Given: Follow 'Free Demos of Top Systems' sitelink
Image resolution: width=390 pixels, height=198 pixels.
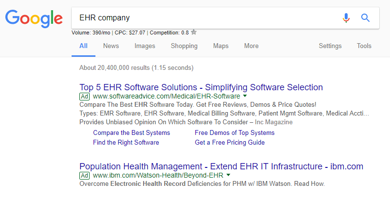Looking at the screenshot, I should pyautogui.click(x=235, y=133).
